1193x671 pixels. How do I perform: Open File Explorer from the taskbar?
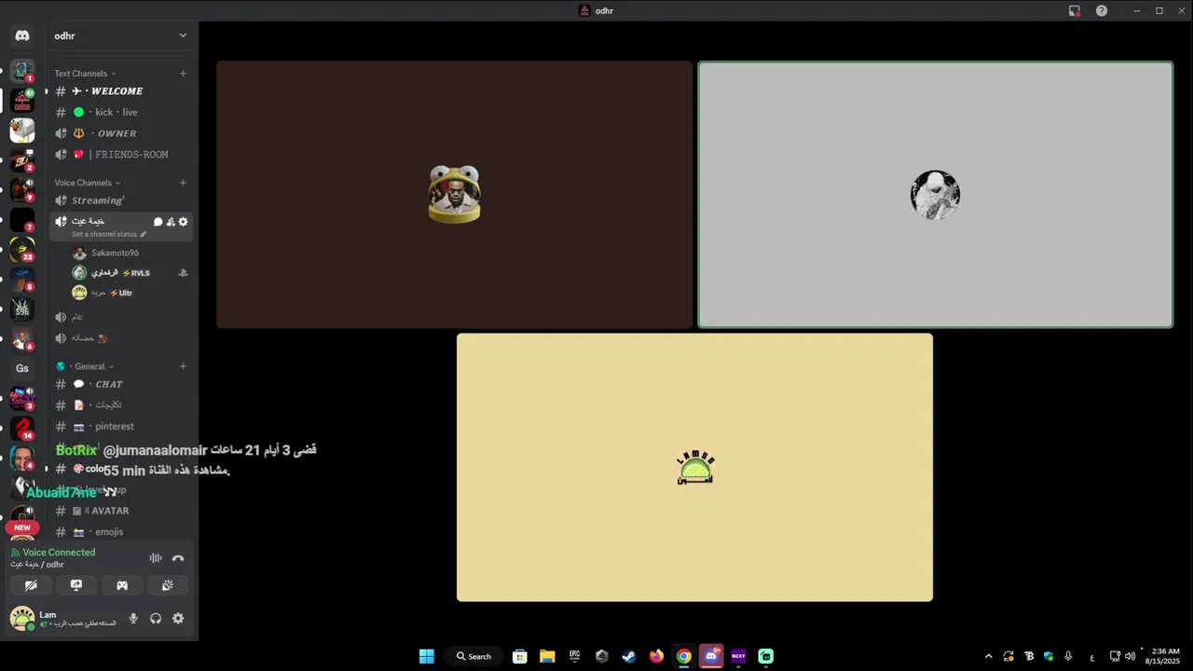(x=547, y=656)
